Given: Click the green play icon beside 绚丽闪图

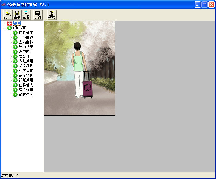Looking at the screenshot, I should [10, 28].
